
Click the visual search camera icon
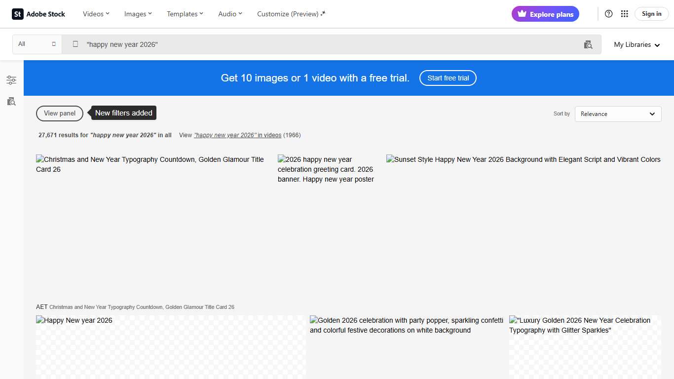coord(588,44)
